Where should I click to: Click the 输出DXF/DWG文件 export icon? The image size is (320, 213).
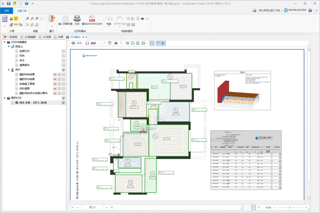[92, 18]
